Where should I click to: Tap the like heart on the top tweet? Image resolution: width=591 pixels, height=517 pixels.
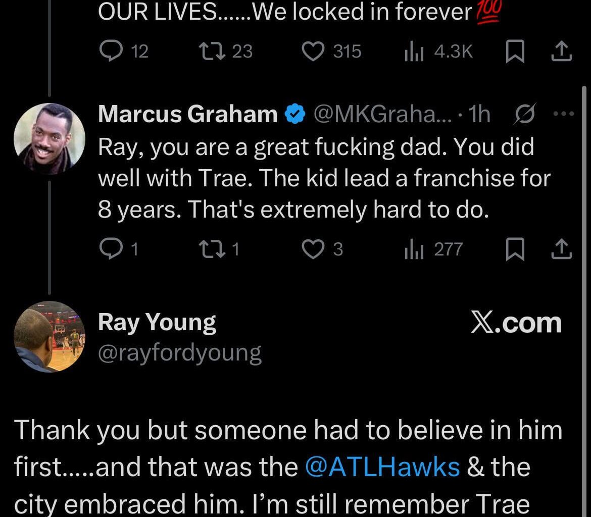coord(314,51)
